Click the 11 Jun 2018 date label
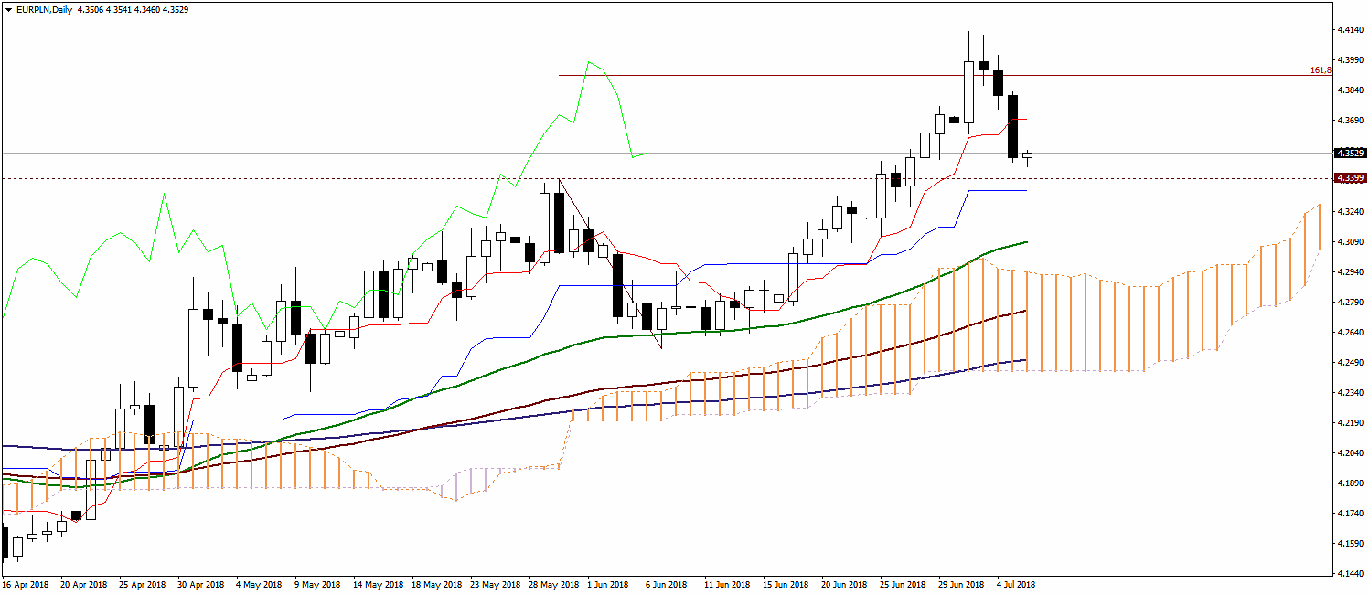This screenshot has height=595, width=1369. click(728, 584)
